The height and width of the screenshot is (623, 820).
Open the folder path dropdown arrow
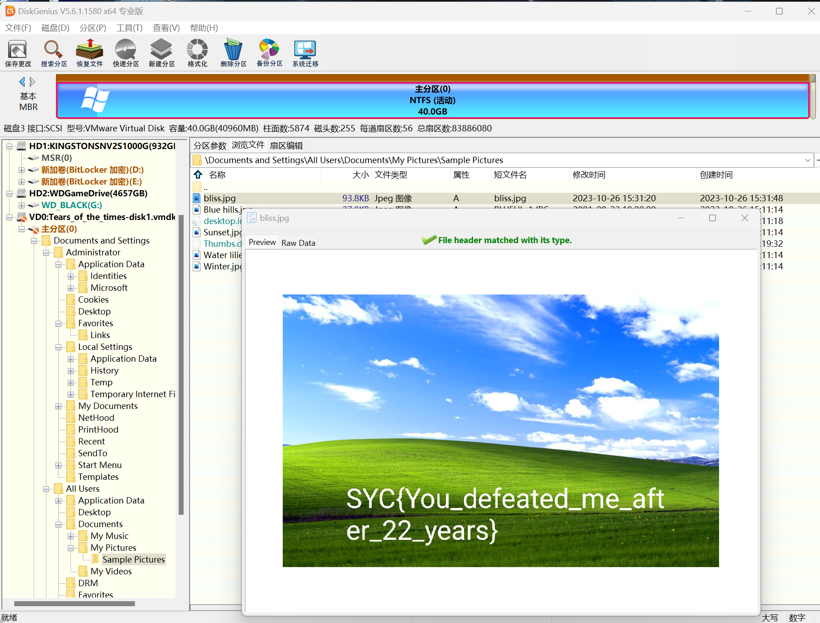[x=807, y=160]
